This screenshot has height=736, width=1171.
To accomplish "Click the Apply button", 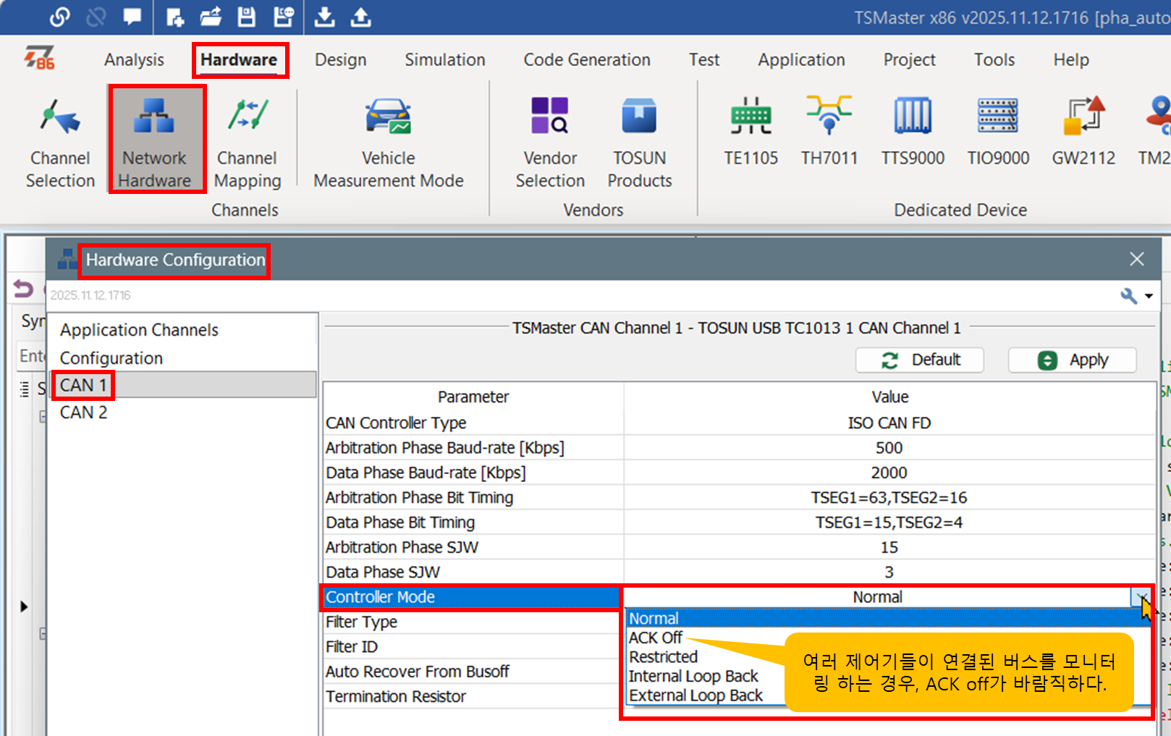I will tap(1072, 360).
